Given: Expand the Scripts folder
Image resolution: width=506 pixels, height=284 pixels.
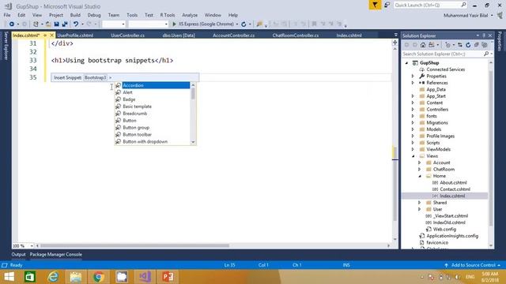Looking at the screenshot, I should tap(413, 143).
